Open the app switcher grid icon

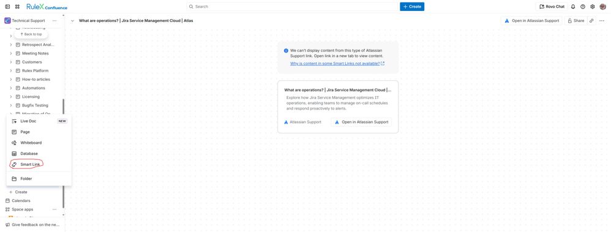coord(17,7)
